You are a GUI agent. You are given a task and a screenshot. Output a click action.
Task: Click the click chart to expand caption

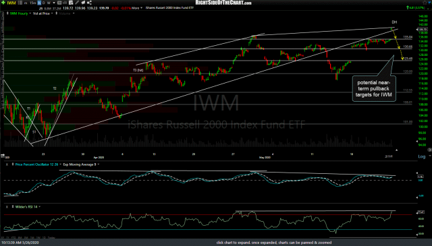[273, 243]
